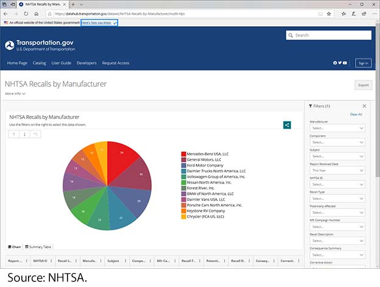
Task: Click the Transportation.gov logo
Action: 40,45
